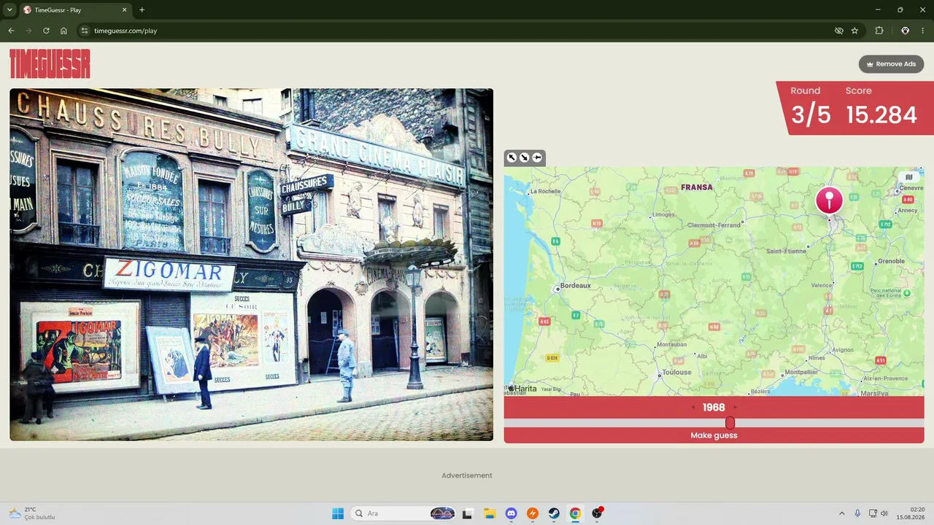The image size is (934, 525).
Task: Open OBS Studio from the taskbar
Action: coord(597,513)
